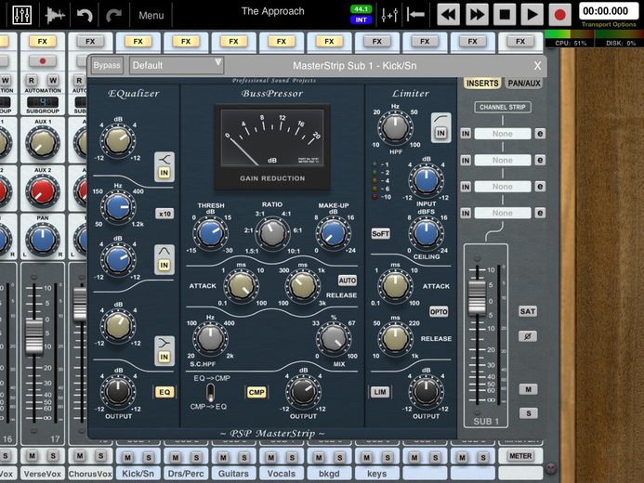Click the rewind transport button
The height and width of the screenshot is (483, 644).
pyautogui.click(x=449, y=15)
